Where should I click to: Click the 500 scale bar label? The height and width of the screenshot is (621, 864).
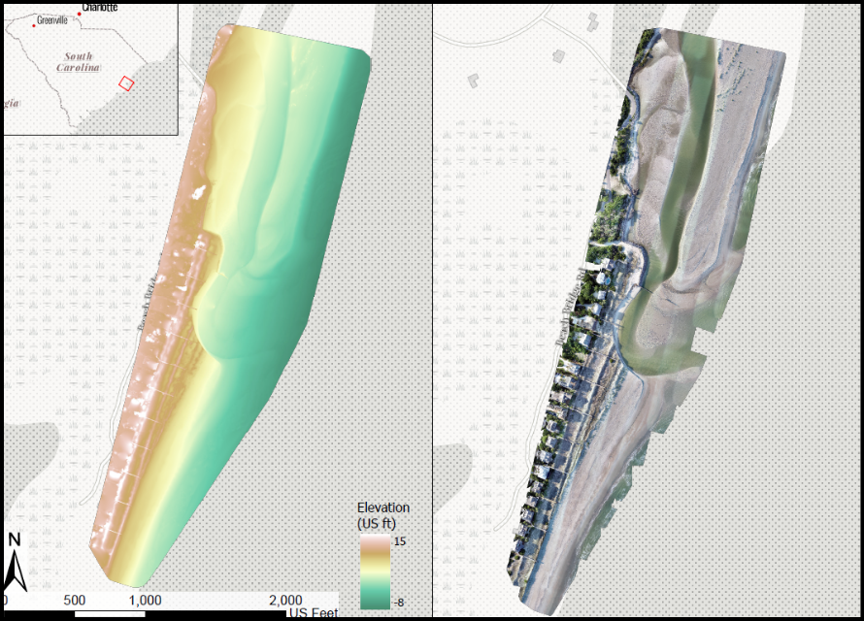74,599
